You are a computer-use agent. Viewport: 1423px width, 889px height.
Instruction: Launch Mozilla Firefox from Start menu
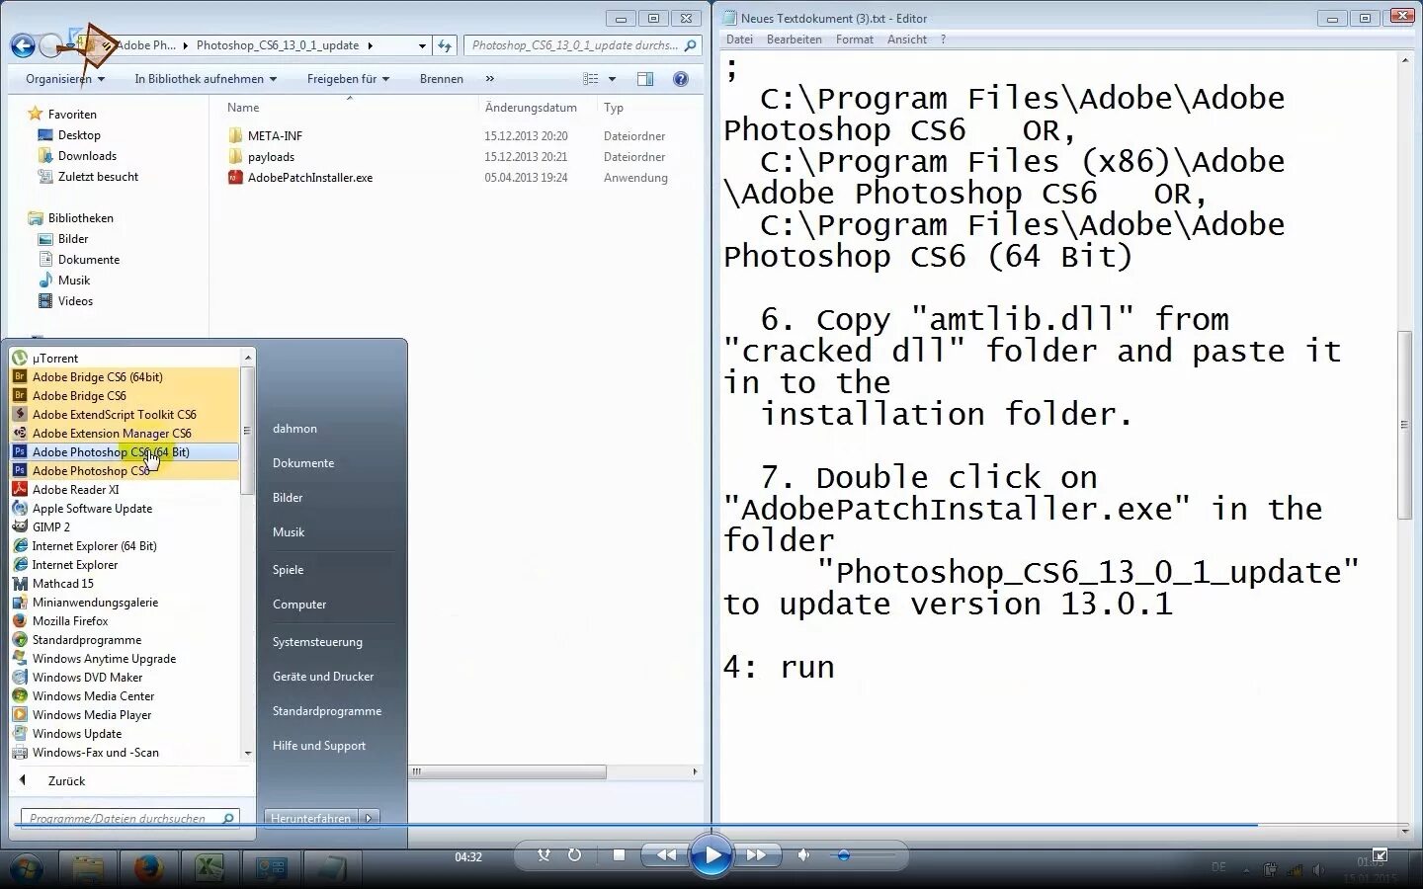coord(125,621)
